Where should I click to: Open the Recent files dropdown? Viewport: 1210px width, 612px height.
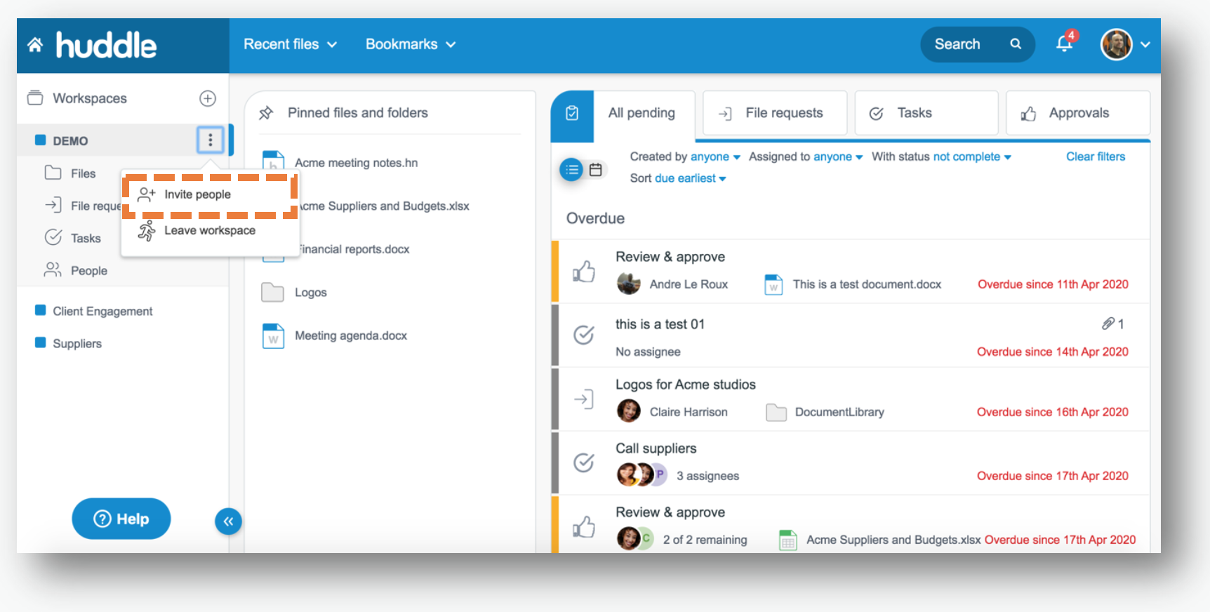[x=290, y=44]
